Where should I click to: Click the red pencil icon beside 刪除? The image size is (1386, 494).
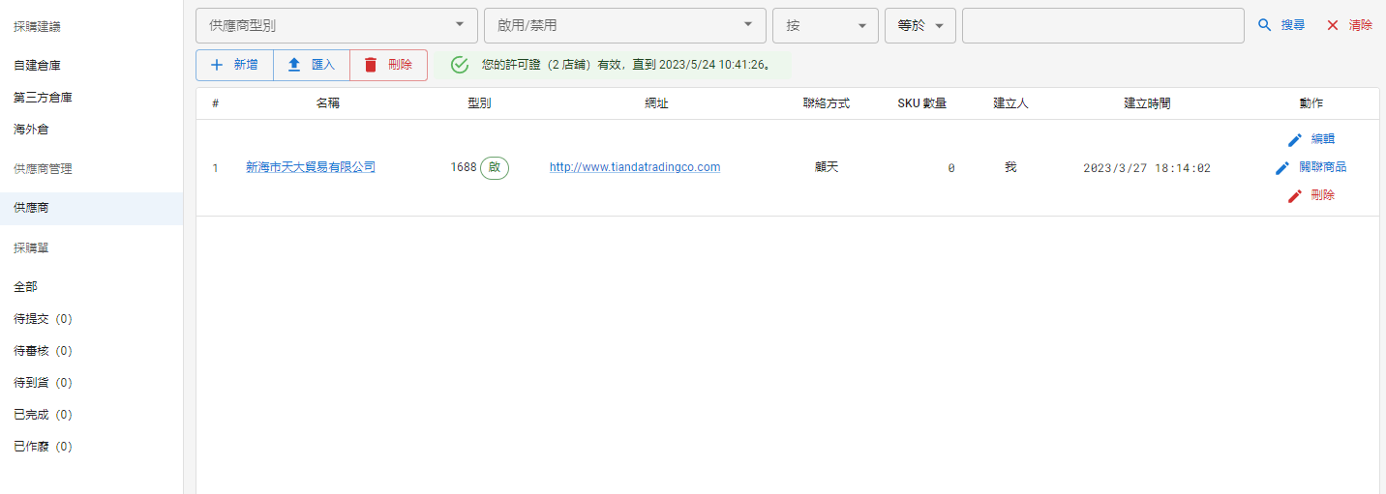(1295, 195)
